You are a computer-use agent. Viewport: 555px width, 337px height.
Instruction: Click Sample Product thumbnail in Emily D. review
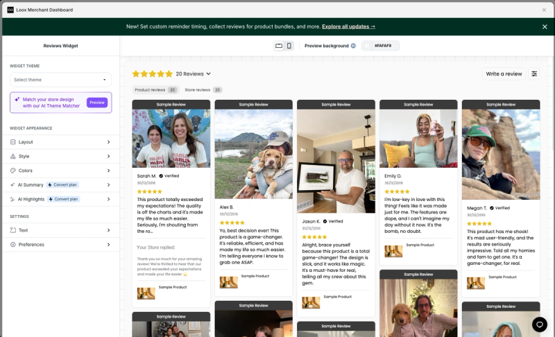(393, 251)
